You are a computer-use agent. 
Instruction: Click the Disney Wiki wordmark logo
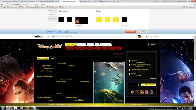50,46
